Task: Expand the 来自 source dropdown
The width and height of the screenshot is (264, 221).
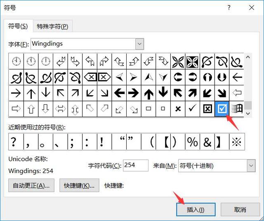Action: coord(251,166)
